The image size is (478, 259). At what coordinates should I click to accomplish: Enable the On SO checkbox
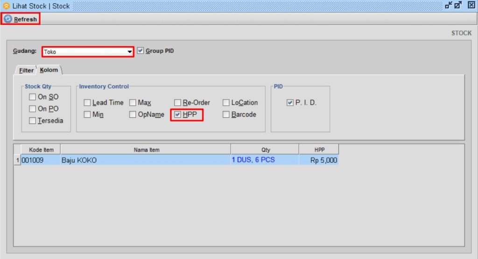tap(32, 97)
